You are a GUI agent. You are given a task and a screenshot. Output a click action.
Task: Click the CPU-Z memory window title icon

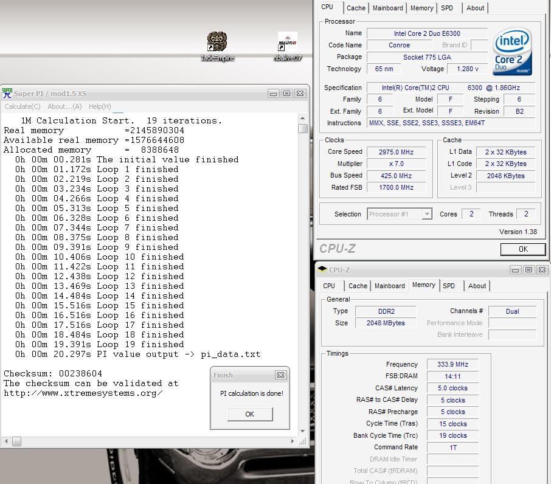click(x=322, y=269)
